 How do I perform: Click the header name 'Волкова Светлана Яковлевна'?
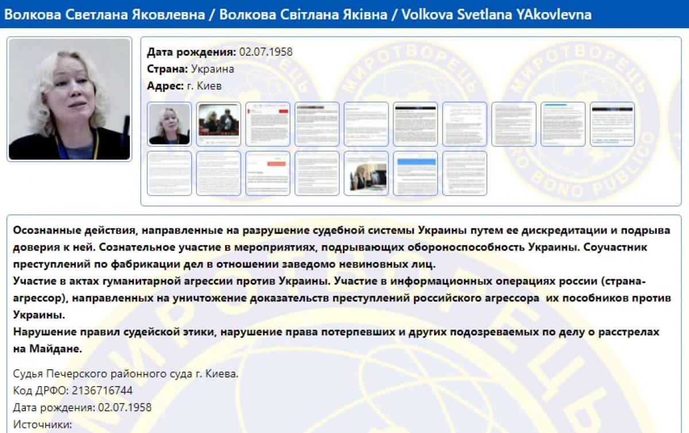104,14
